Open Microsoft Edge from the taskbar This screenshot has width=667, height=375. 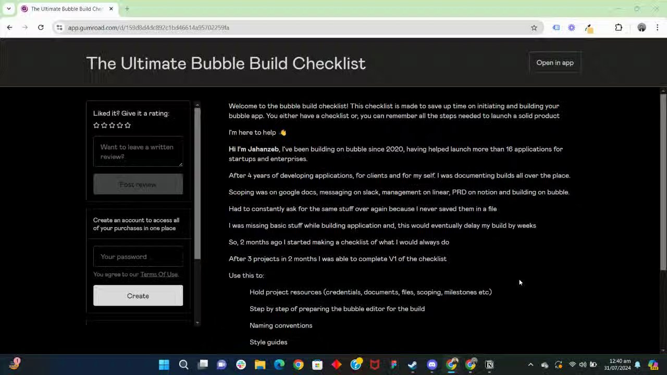click(x=279, y=365)
